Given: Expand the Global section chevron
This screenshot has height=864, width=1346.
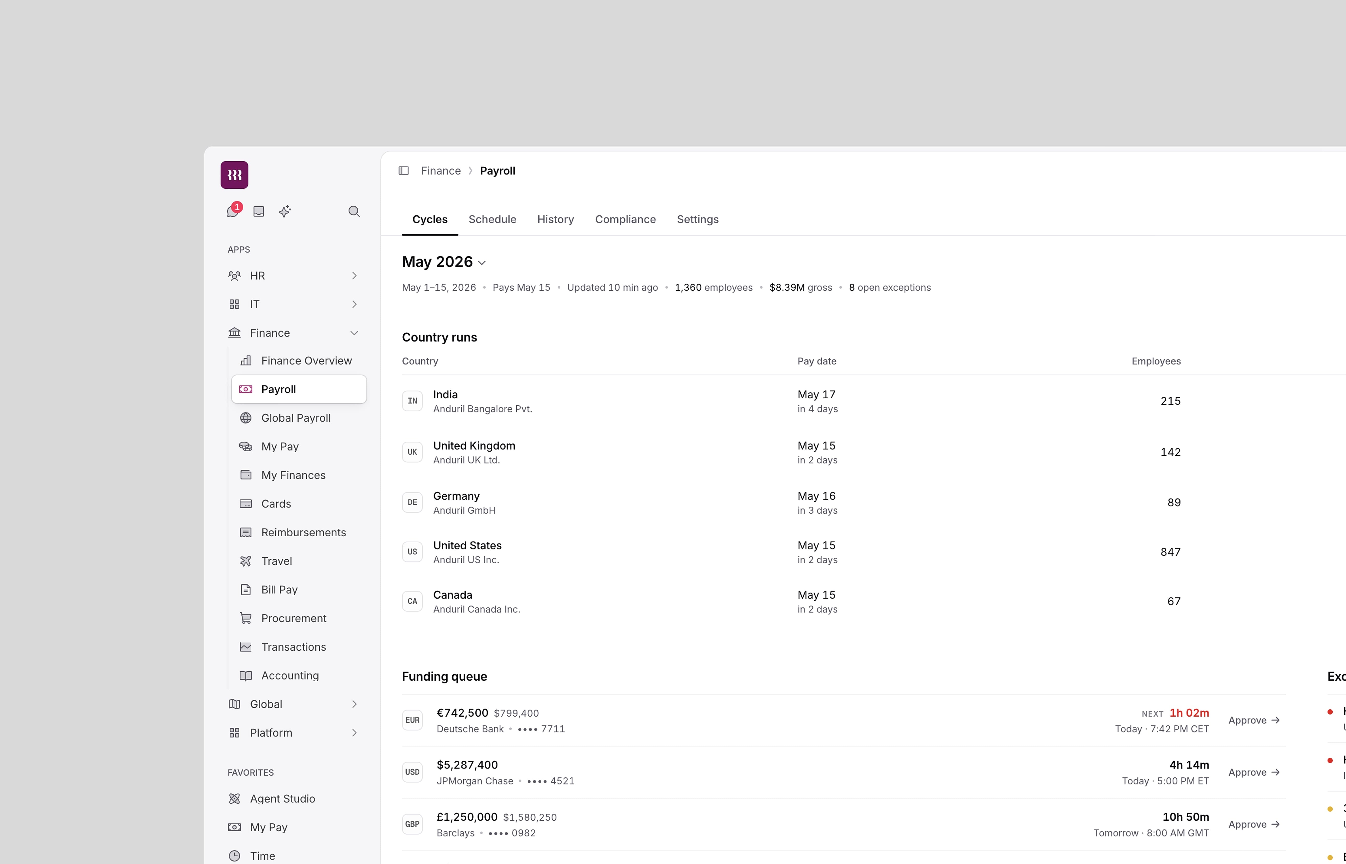Looking at the screenshot, I should tap(354, 704).
